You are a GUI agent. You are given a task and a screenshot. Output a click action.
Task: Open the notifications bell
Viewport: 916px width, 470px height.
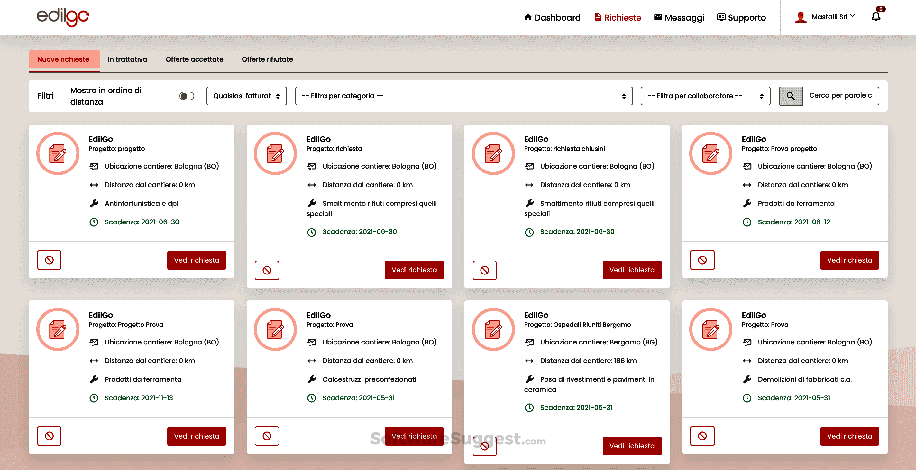(876, 16)
